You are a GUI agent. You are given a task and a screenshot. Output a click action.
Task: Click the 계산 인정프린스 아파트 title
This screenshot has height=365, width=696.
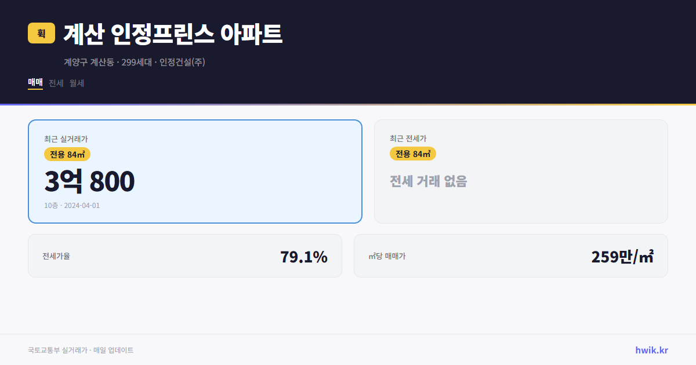(x=172, y=34)
